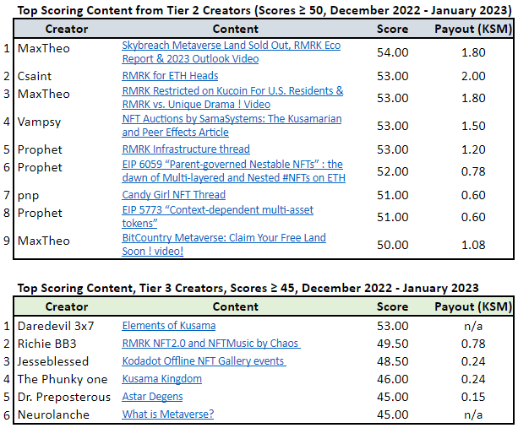Viewport: 518px width, 428px height.
Task: Open the Skybreach Metaverse Land Sold Out link
Action: tap(232, 51)
